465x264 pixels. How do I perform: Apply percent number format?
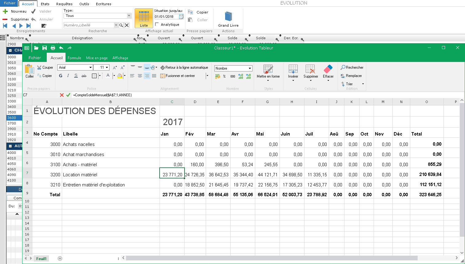[x=225, y=76]
